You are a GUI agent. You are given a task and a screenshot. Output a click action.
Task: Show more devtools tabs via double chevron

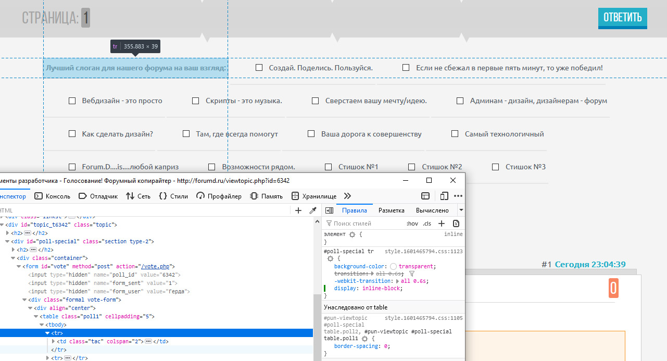click(348, 196)
